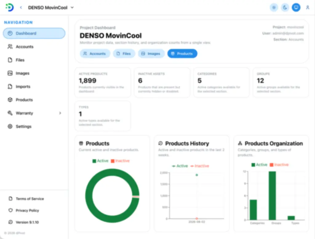The image size is (315, 239).
Task: Click the Groups 12 card
Action: click(281, 82)
